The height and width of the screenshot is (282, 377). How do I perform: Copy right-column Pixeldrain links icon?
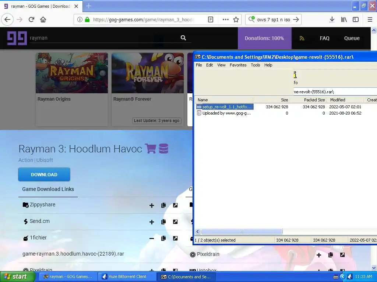pos(331,255)
